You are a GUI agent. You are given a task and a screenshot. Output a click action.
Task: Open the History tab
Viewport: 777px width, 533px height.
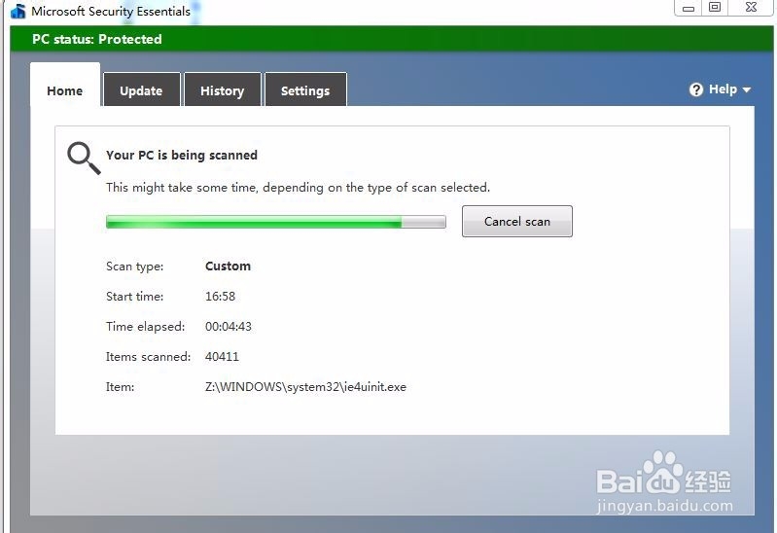[x=222, y=90]
